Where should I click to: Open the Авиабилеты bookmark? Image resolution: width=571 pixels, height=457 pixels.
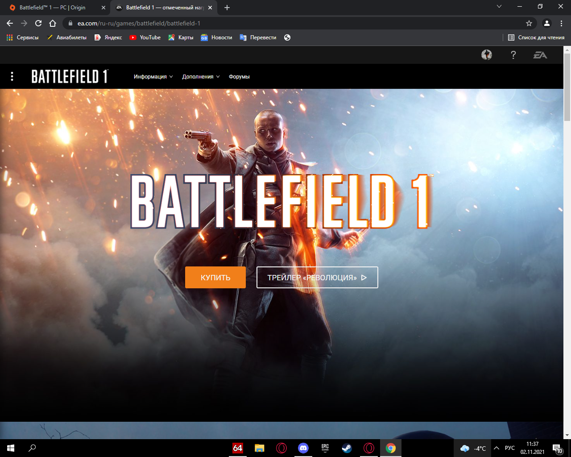(x=66, y=37)
